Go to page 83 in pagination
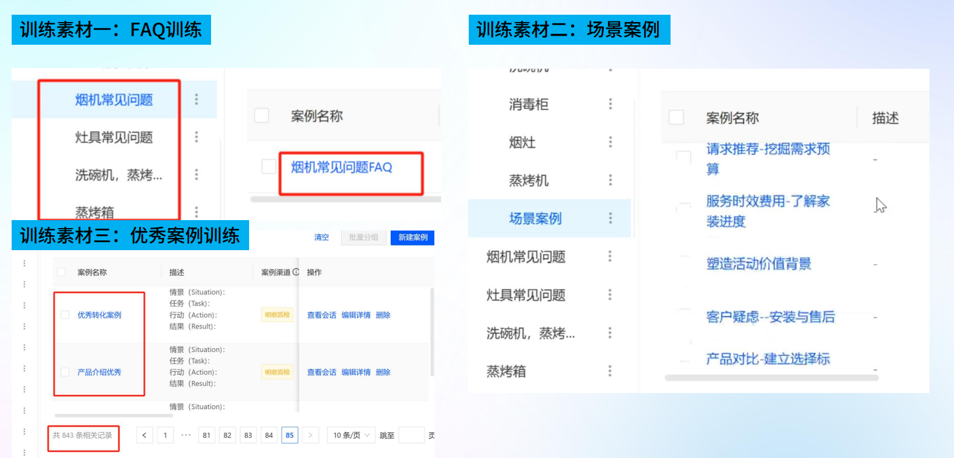 click(248, 435)
